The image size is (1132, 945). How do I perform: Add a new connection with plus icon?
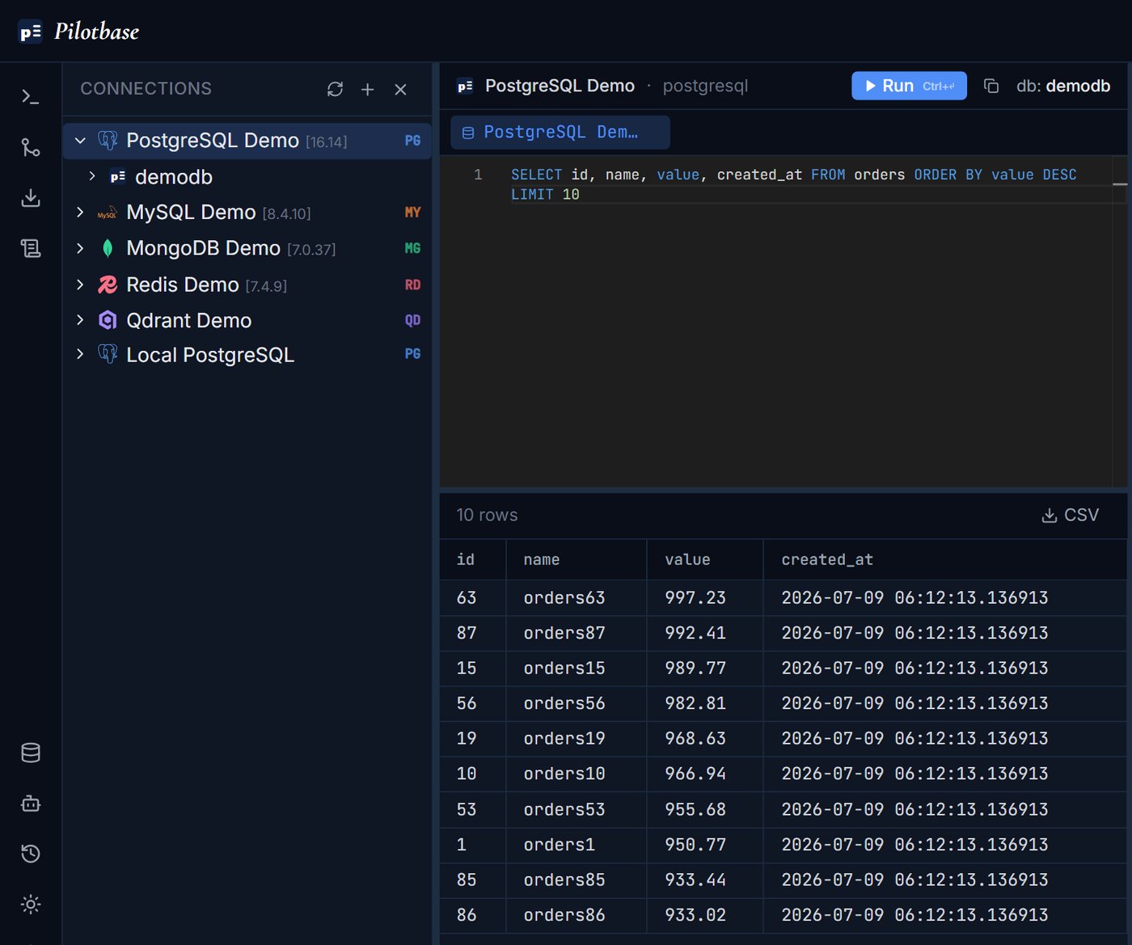pos(368,89)
